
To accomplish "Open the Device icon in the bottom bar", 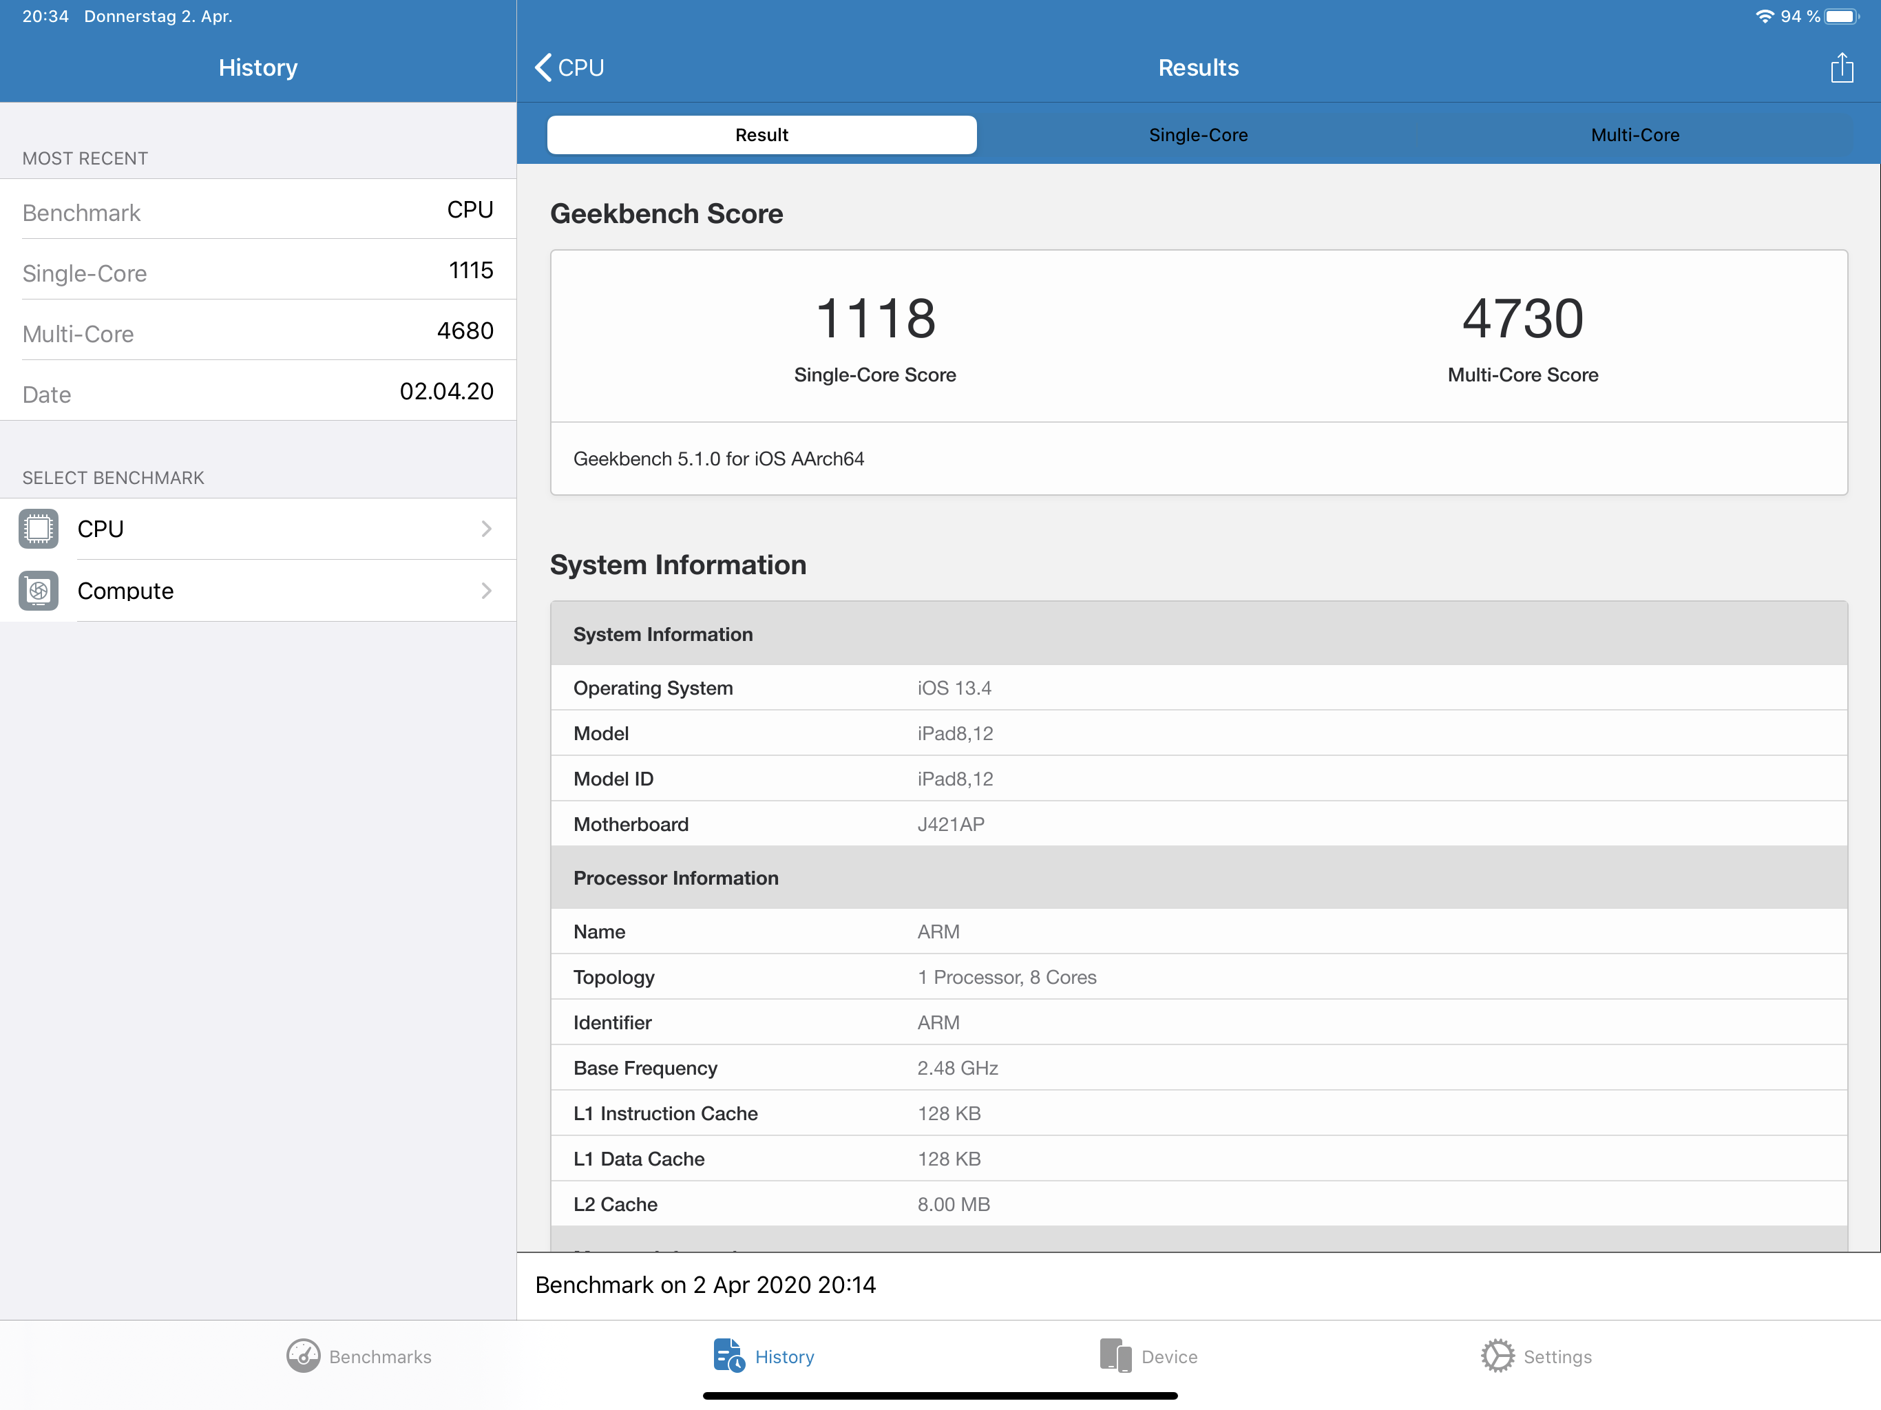I will coord(1115,1356).
